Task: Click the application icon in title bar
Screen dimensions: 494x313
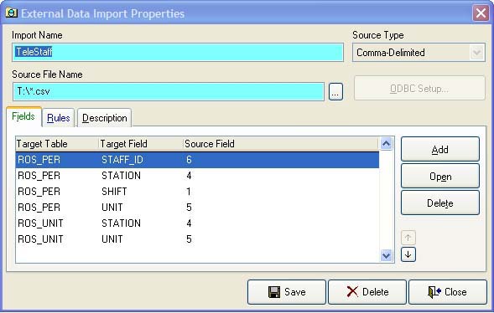Action: pos(12,13)
